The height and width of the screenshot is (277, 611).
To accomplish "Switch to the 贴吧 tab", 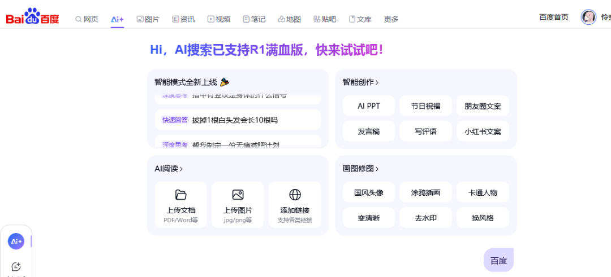I will pyautogui.click(x=325, y=19).
